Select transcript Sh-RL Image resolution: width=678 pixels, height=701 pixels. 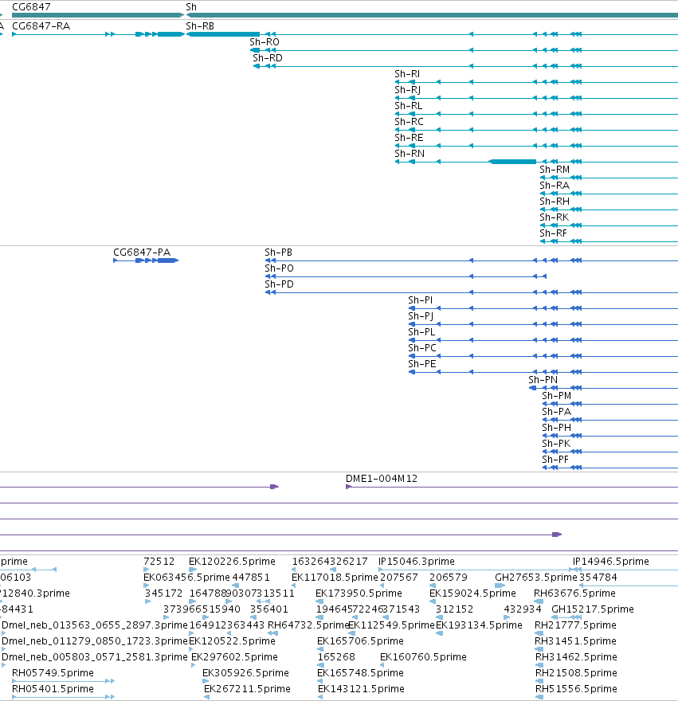[x=409, y=106]
